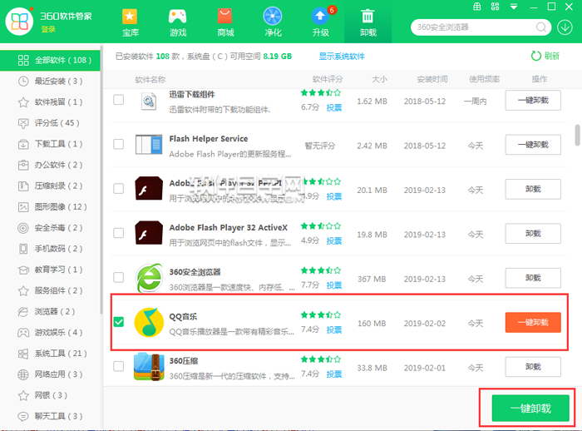Click 卸载 for Adobe Flash Player 32 ActiveX
582x431 pixels.
coord(533,233)
